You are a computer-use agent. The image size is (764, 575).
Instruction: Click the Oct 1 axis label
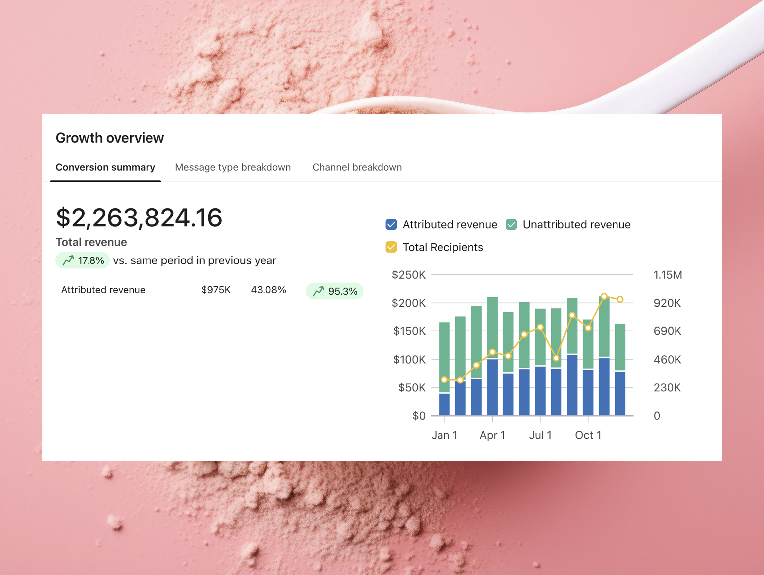(588, 435)
